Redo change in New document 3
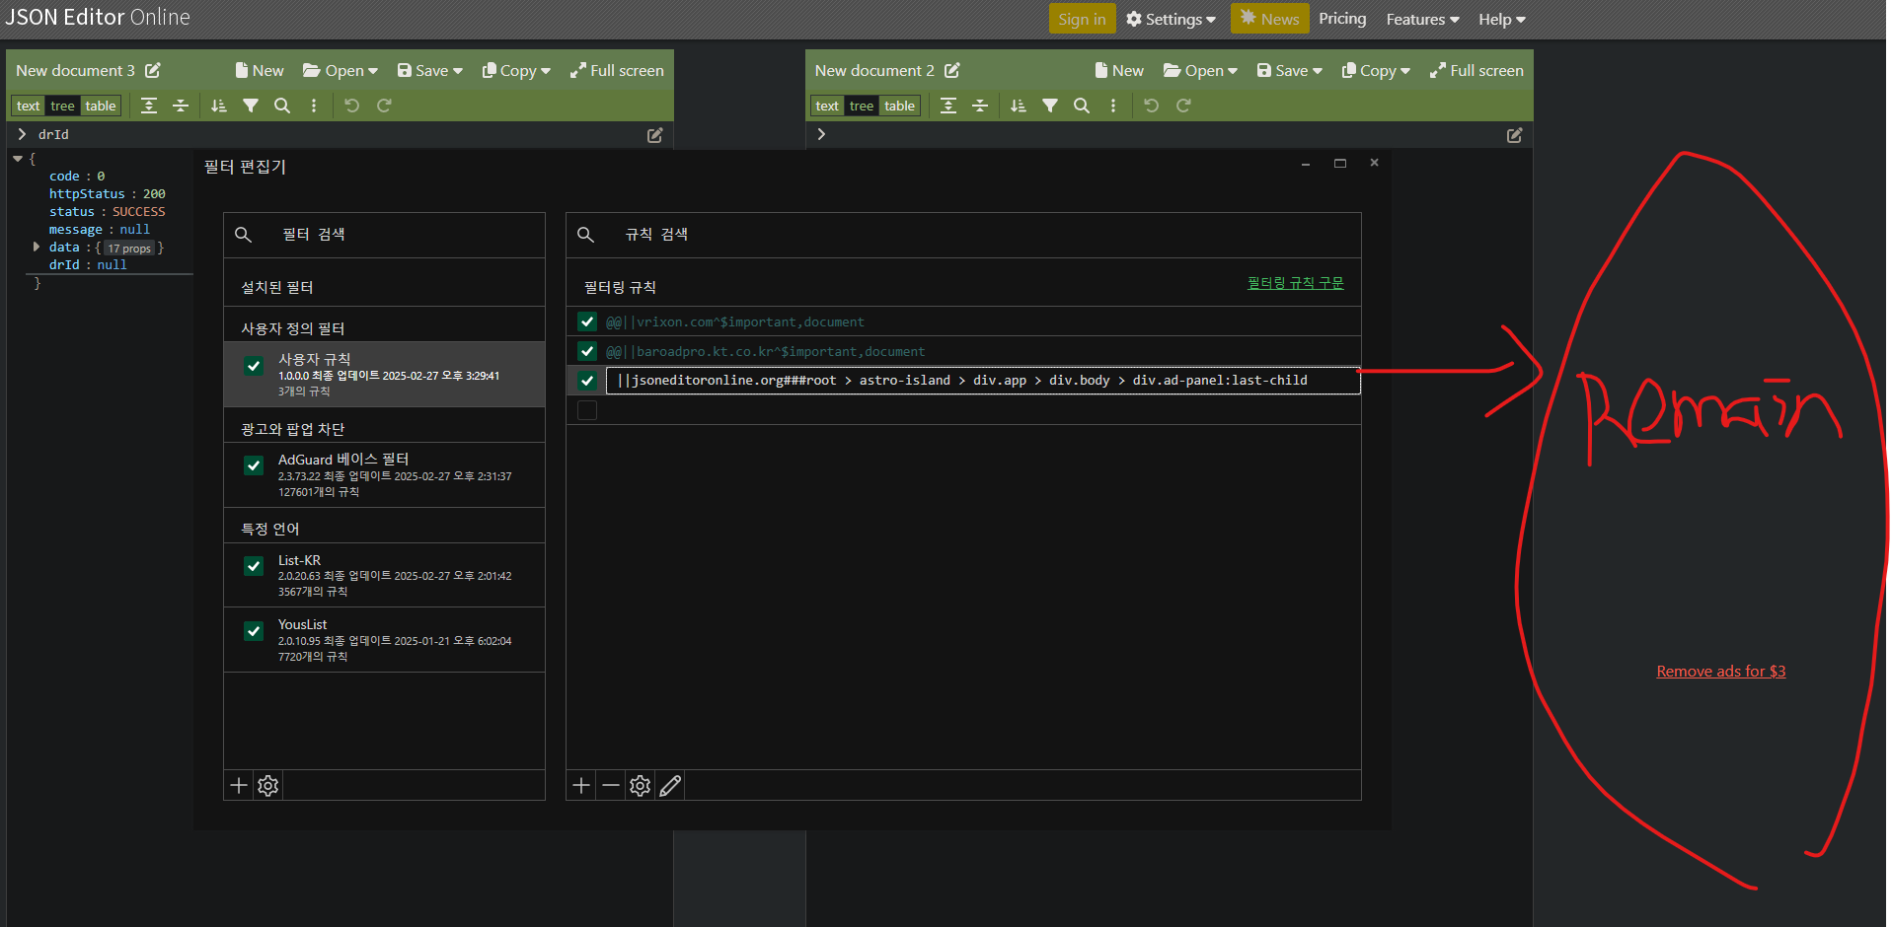 click(384, 106)
